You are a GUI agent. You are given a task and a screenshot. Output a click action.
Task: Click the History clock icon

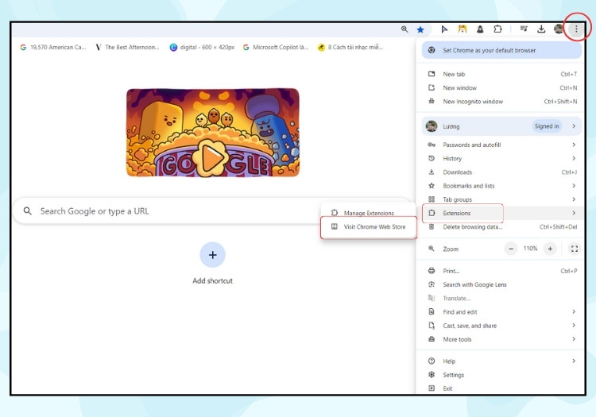(x=432, y=158)
